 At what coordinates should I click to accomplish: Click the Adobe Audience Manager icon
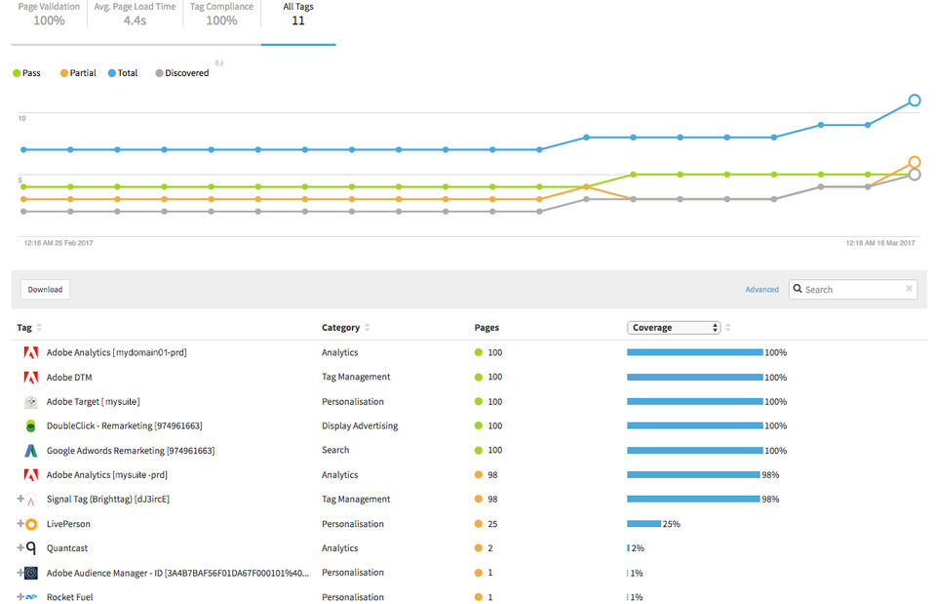tap(31, 573)
